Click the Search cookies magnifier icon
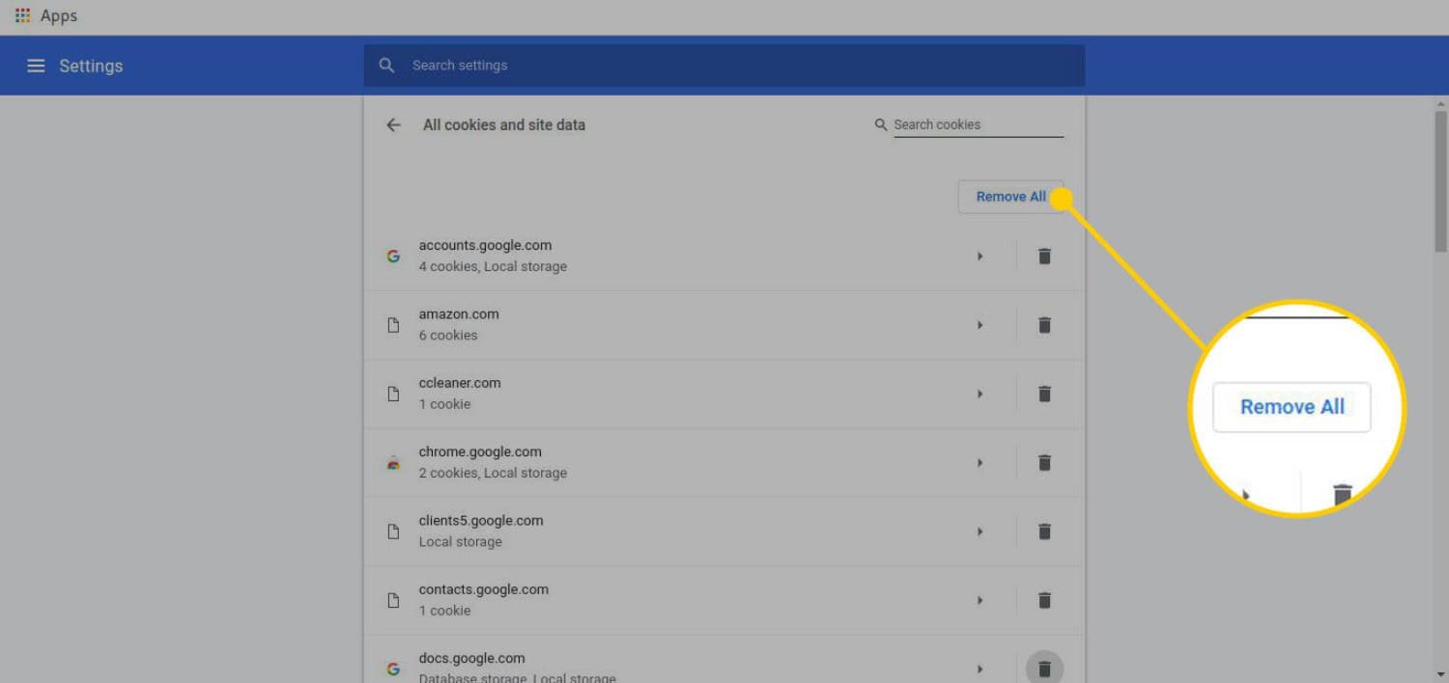Image resolution: width=1449 pixels, height=683 pixels. (881, 124)
